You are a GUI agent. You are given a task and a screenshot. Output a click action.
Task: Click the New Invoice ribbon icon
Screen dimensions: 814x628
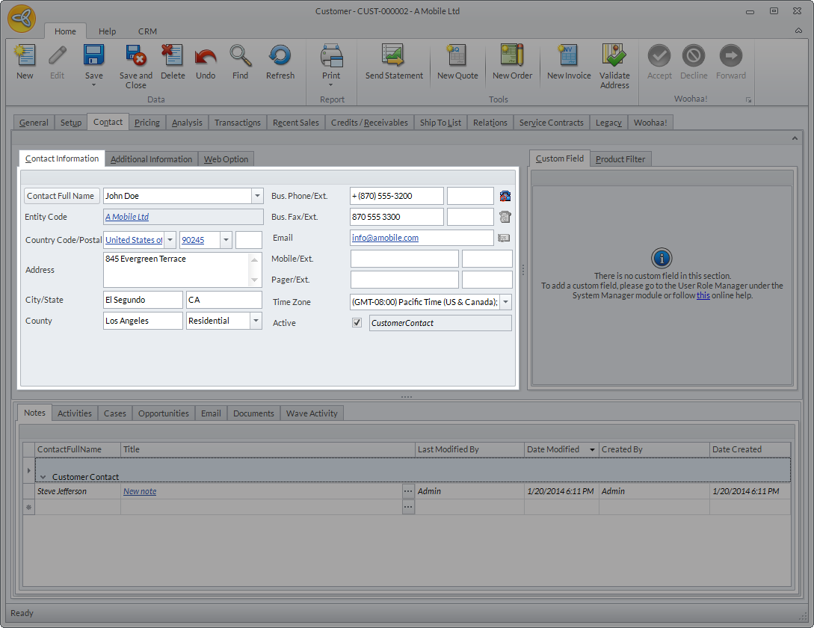point(568,57)
